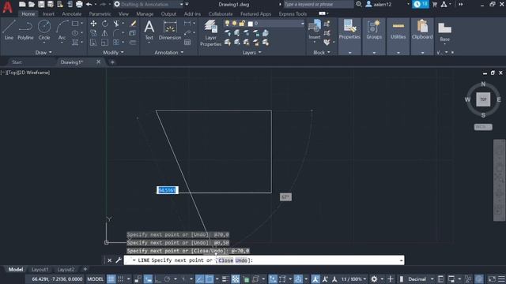
Task: Activate the Trim tool
Action: [x=116, y=24]
